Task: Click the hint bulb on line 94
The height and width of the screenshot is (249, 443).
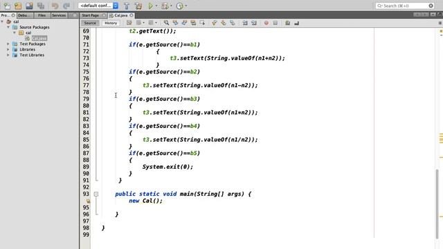Action: click(88, 201)
